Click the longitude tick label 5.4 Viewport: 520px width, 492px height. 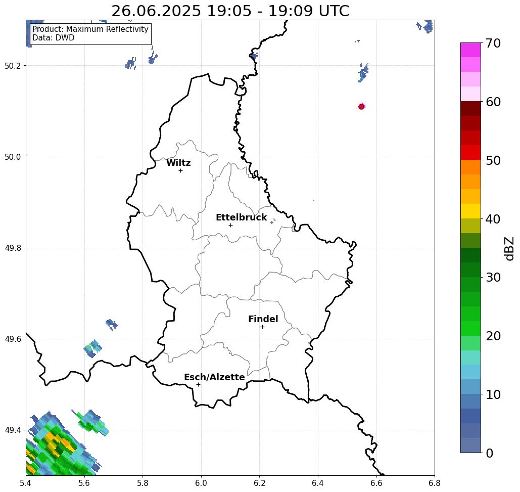tap(26, 483)
